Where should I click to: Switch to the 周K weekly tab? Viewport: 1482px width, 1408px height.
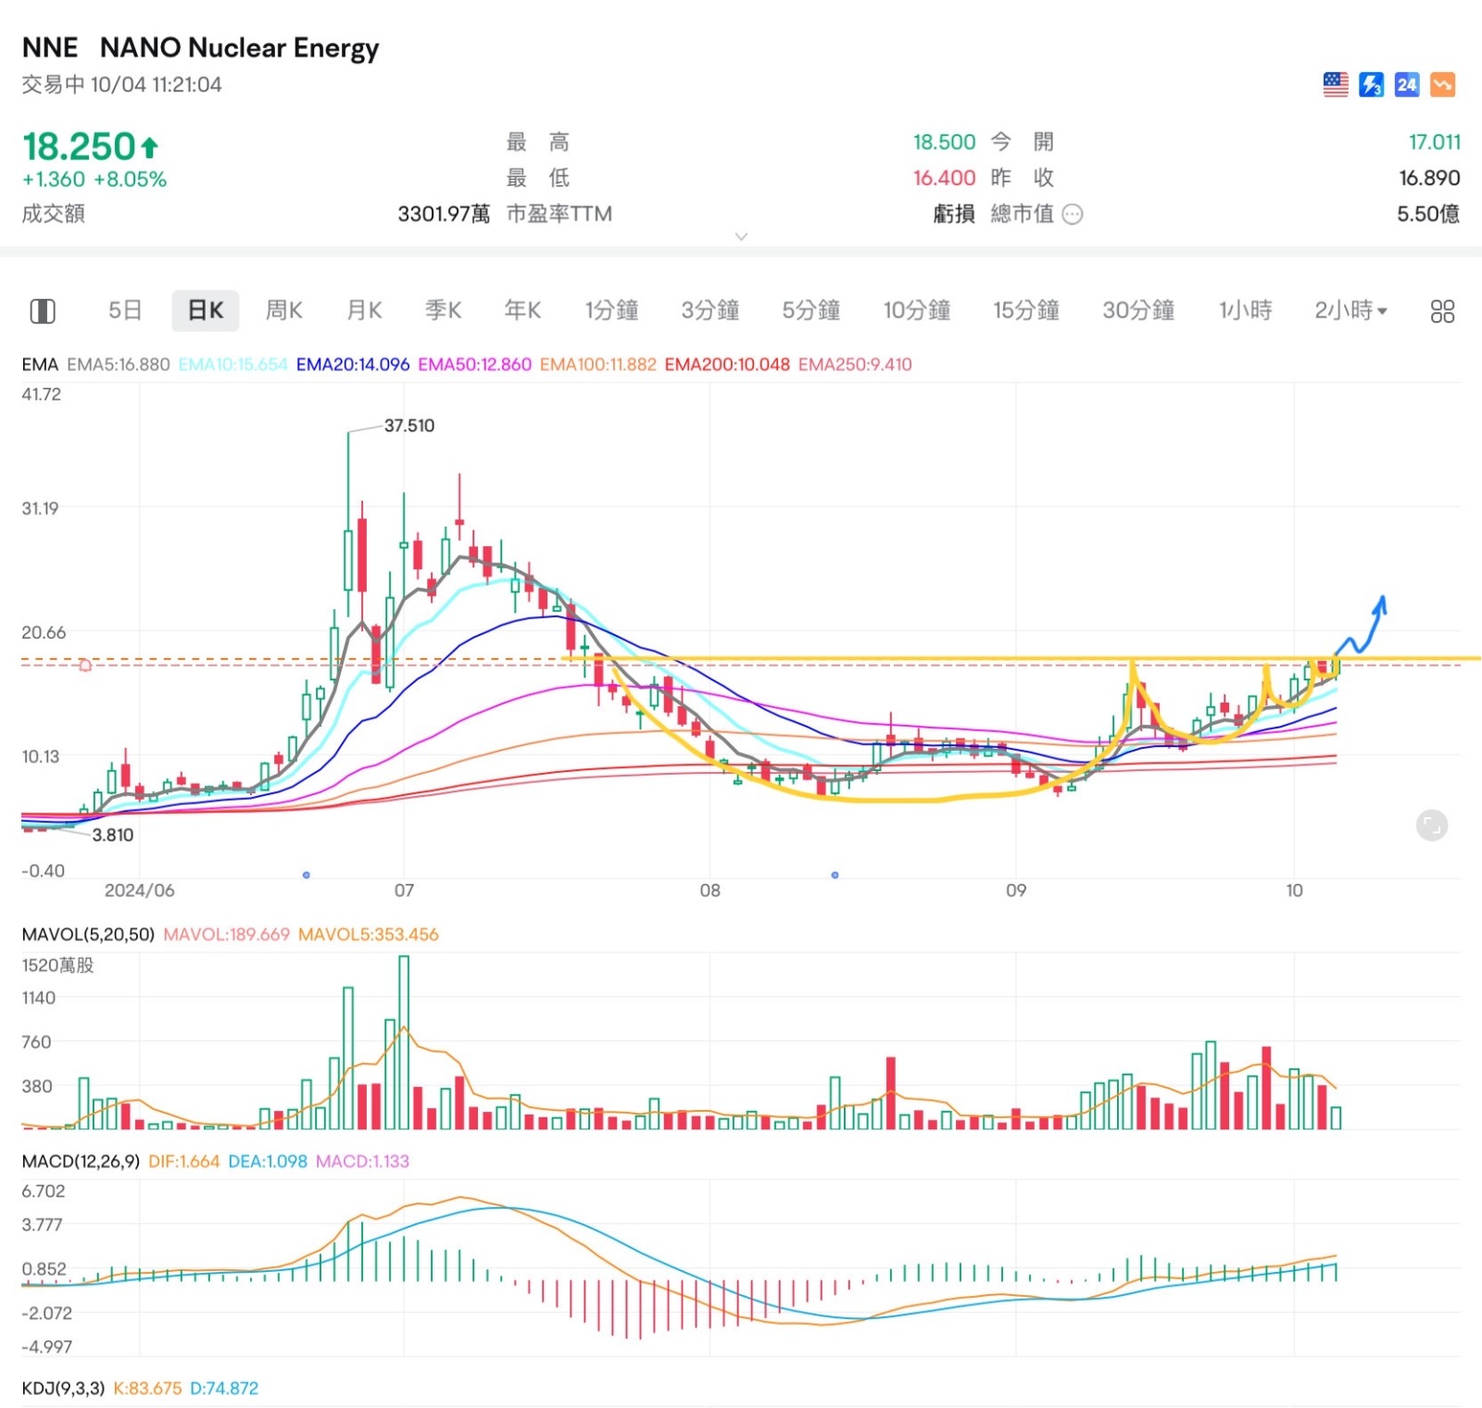tap(284, 310)
